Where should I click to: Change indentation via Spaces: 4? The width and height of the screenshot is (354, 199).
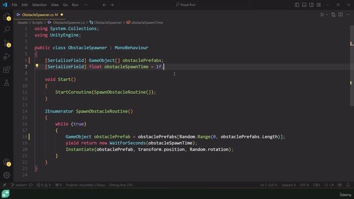pos(289,185)
